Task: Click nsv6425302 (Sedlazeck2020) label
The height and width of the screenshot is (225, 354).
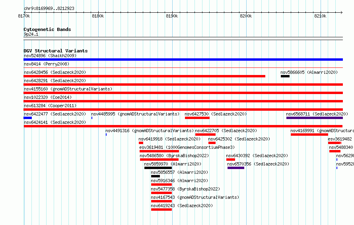Action: pos(239,139)
